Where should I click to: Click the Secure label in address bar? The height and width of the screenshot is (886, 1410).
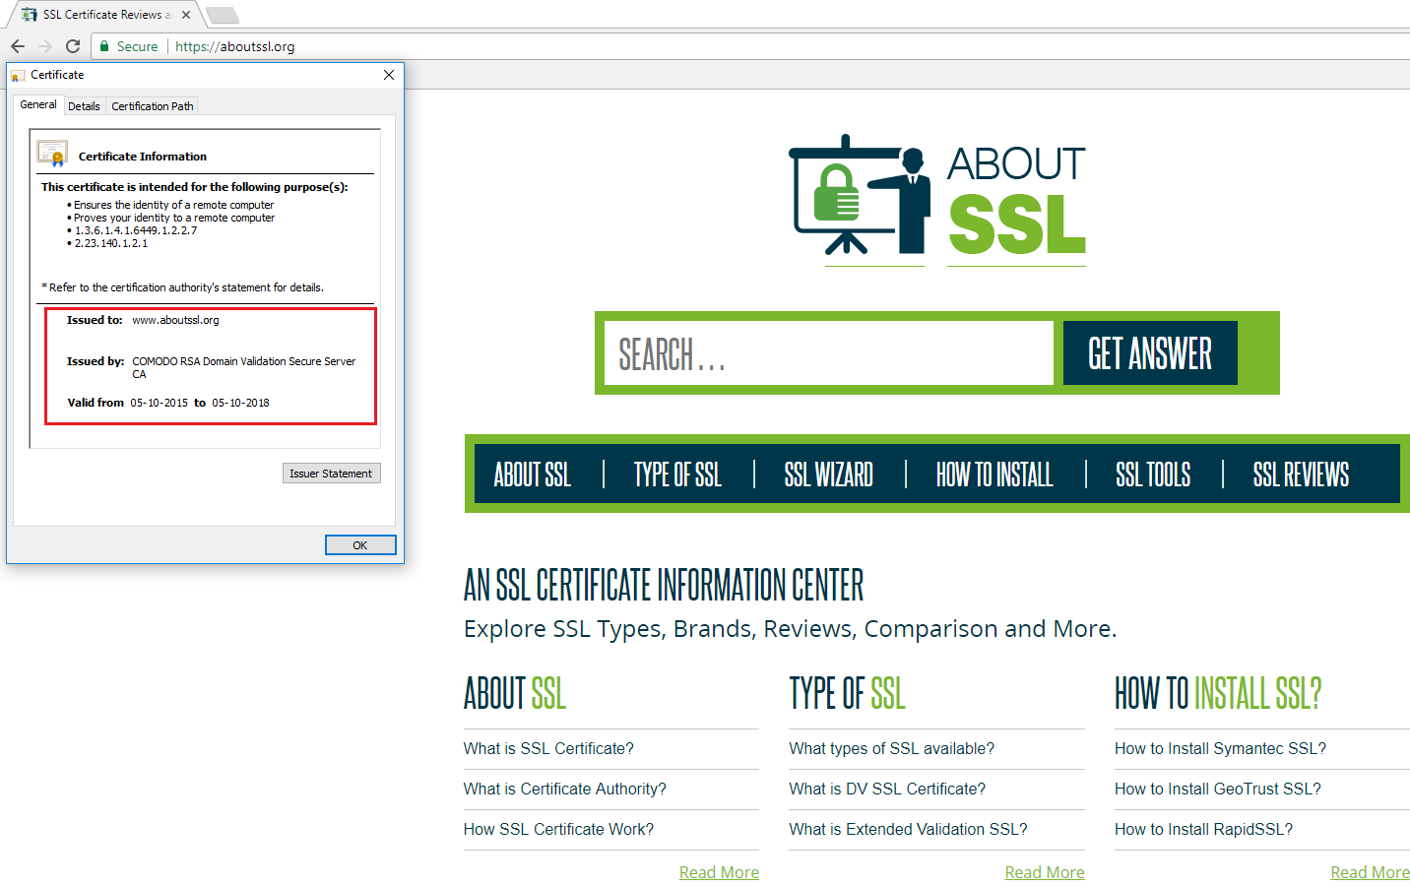point(137,46)
